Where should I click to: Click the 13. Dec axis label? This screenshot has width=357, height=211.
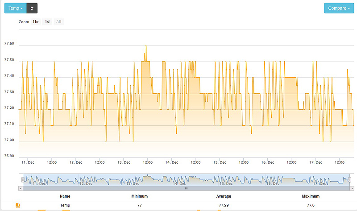[124, 162]
